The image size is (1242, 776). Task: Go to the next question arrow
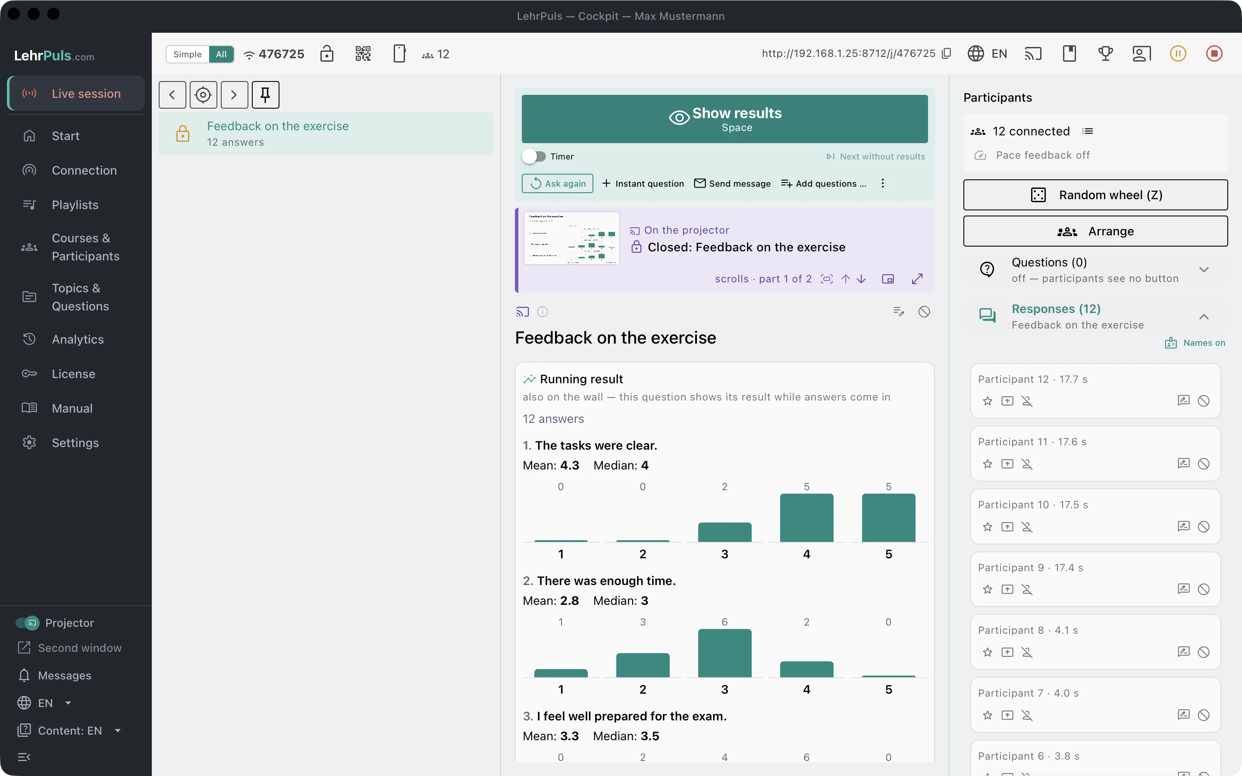tap(235, 95)
